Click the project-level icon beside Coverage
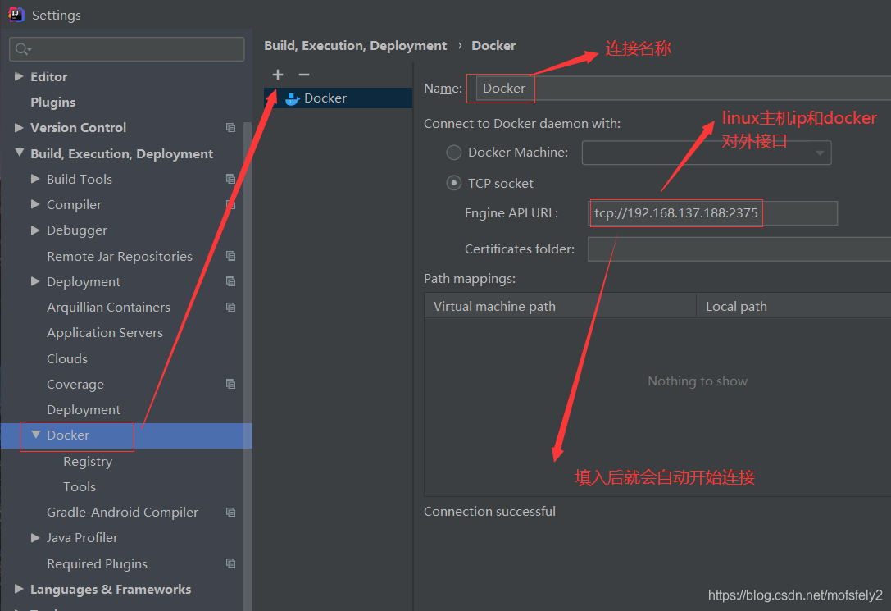 coord(230,384)
